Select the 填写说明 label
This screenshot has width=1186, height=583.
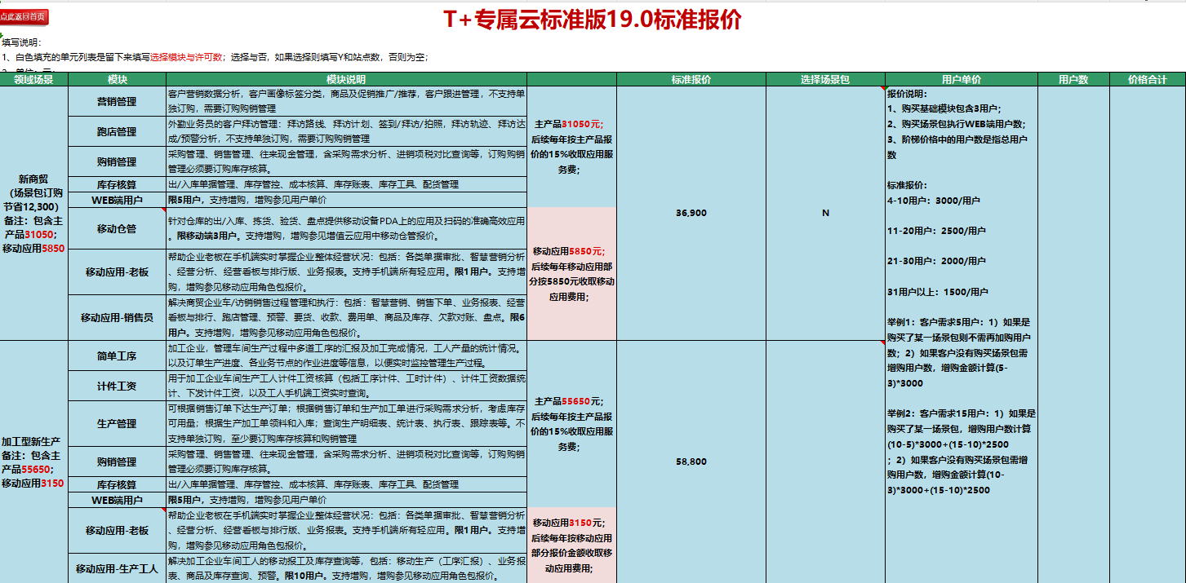21,43
